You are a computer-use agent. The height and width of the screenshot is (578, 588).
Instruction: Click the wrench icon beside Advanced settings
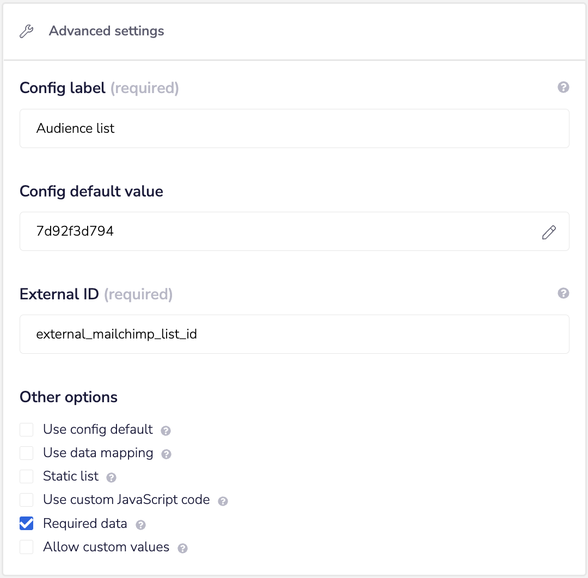pos(26,32)
